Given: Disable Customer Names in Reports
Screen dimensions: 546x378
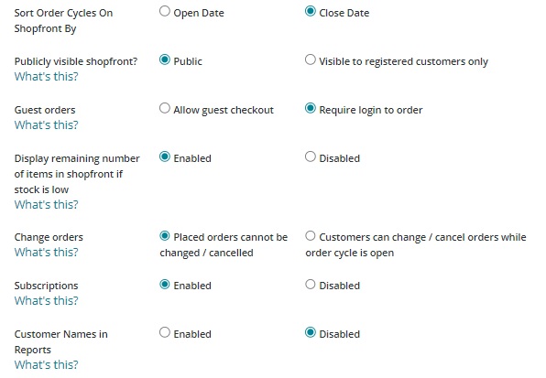Looking at the screenshot, I should pyautogui.click(x=311, y=333).
